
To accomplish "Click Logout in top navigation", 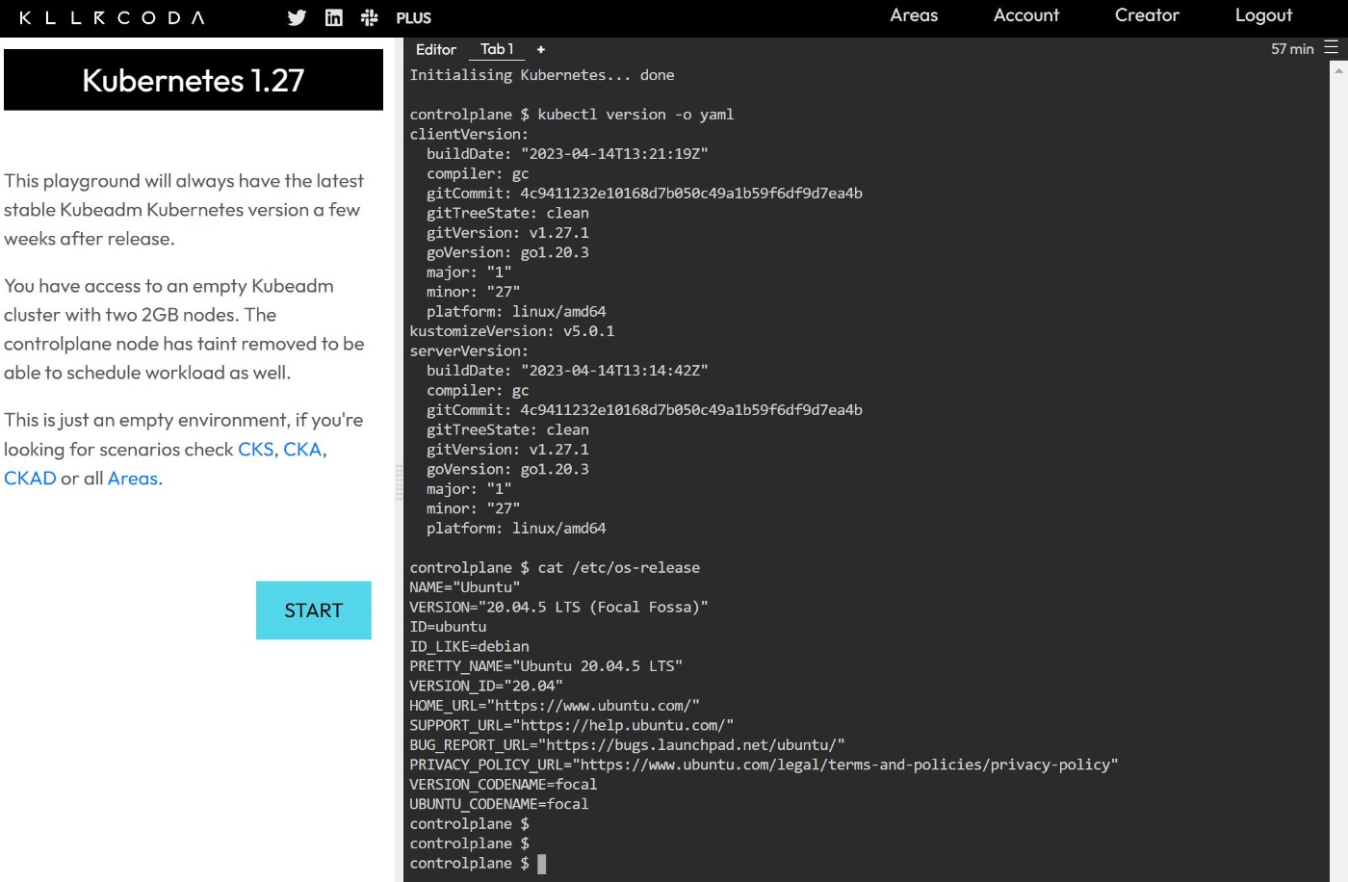I will pyautogui.click(x=1263, y=15).
